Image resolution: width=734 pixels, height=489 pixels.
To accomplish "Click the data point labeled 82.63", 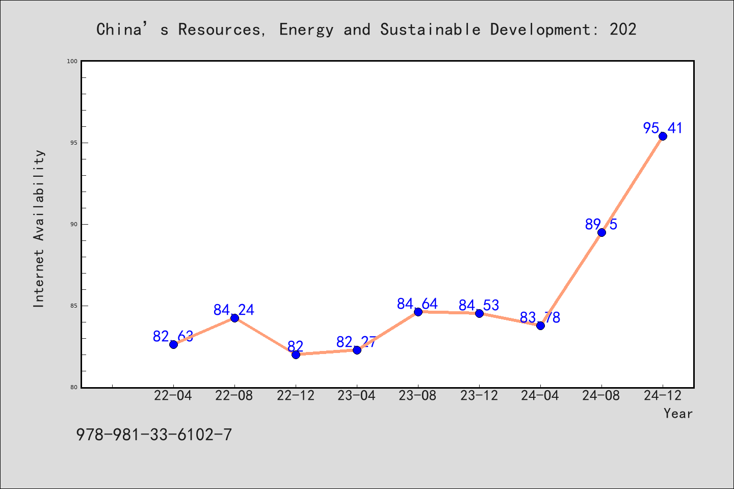I will [x=173, y=344].
